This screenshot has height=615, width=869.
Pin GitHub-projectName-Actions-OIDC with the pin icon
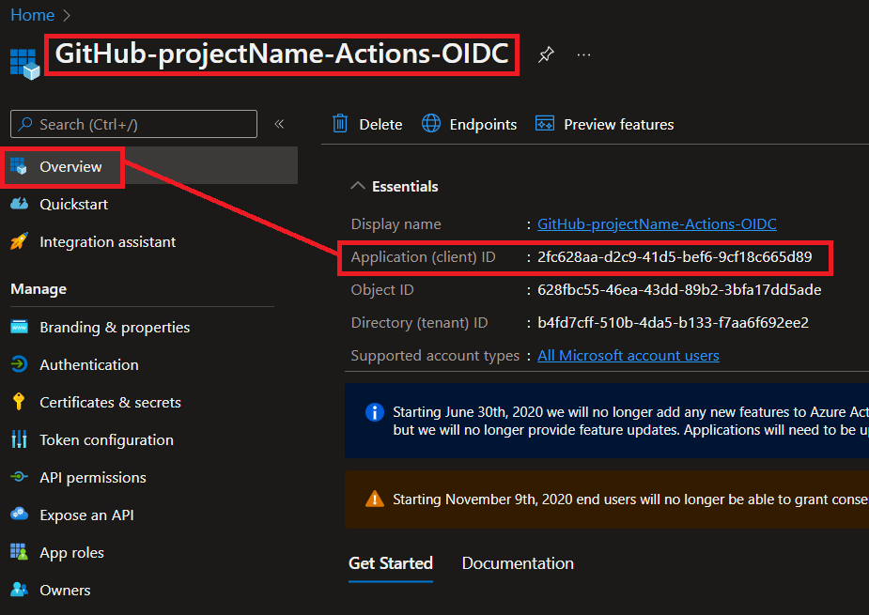coord(546,54)
